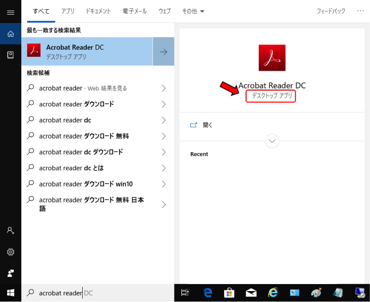Click the Acrobat Reader DC icon in best match
The height and width of the screenshot is (302, 370).
34,50
